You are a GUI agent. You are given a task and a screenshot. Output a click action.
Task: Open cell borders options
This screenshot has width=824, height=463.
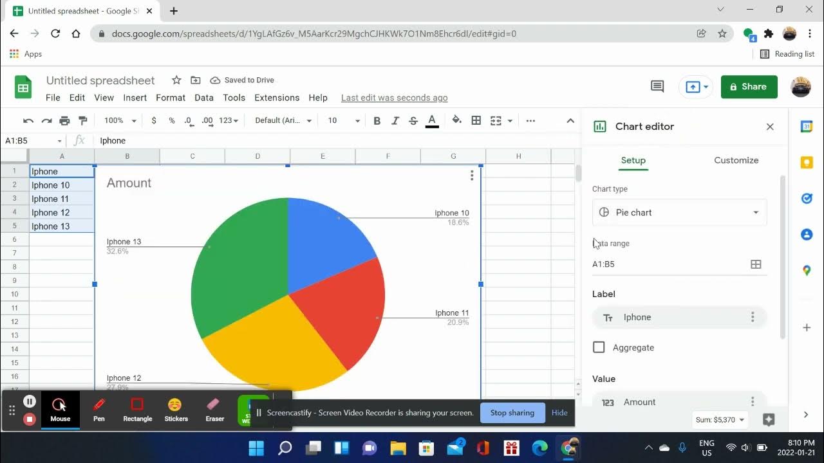point(476,120)
